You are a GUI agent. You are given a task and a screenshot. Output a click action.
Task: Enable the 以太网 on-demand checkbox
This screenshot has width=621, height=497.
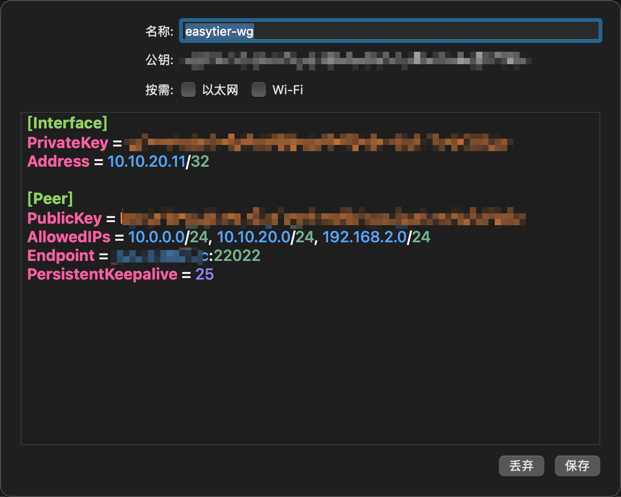pos(188,90)
